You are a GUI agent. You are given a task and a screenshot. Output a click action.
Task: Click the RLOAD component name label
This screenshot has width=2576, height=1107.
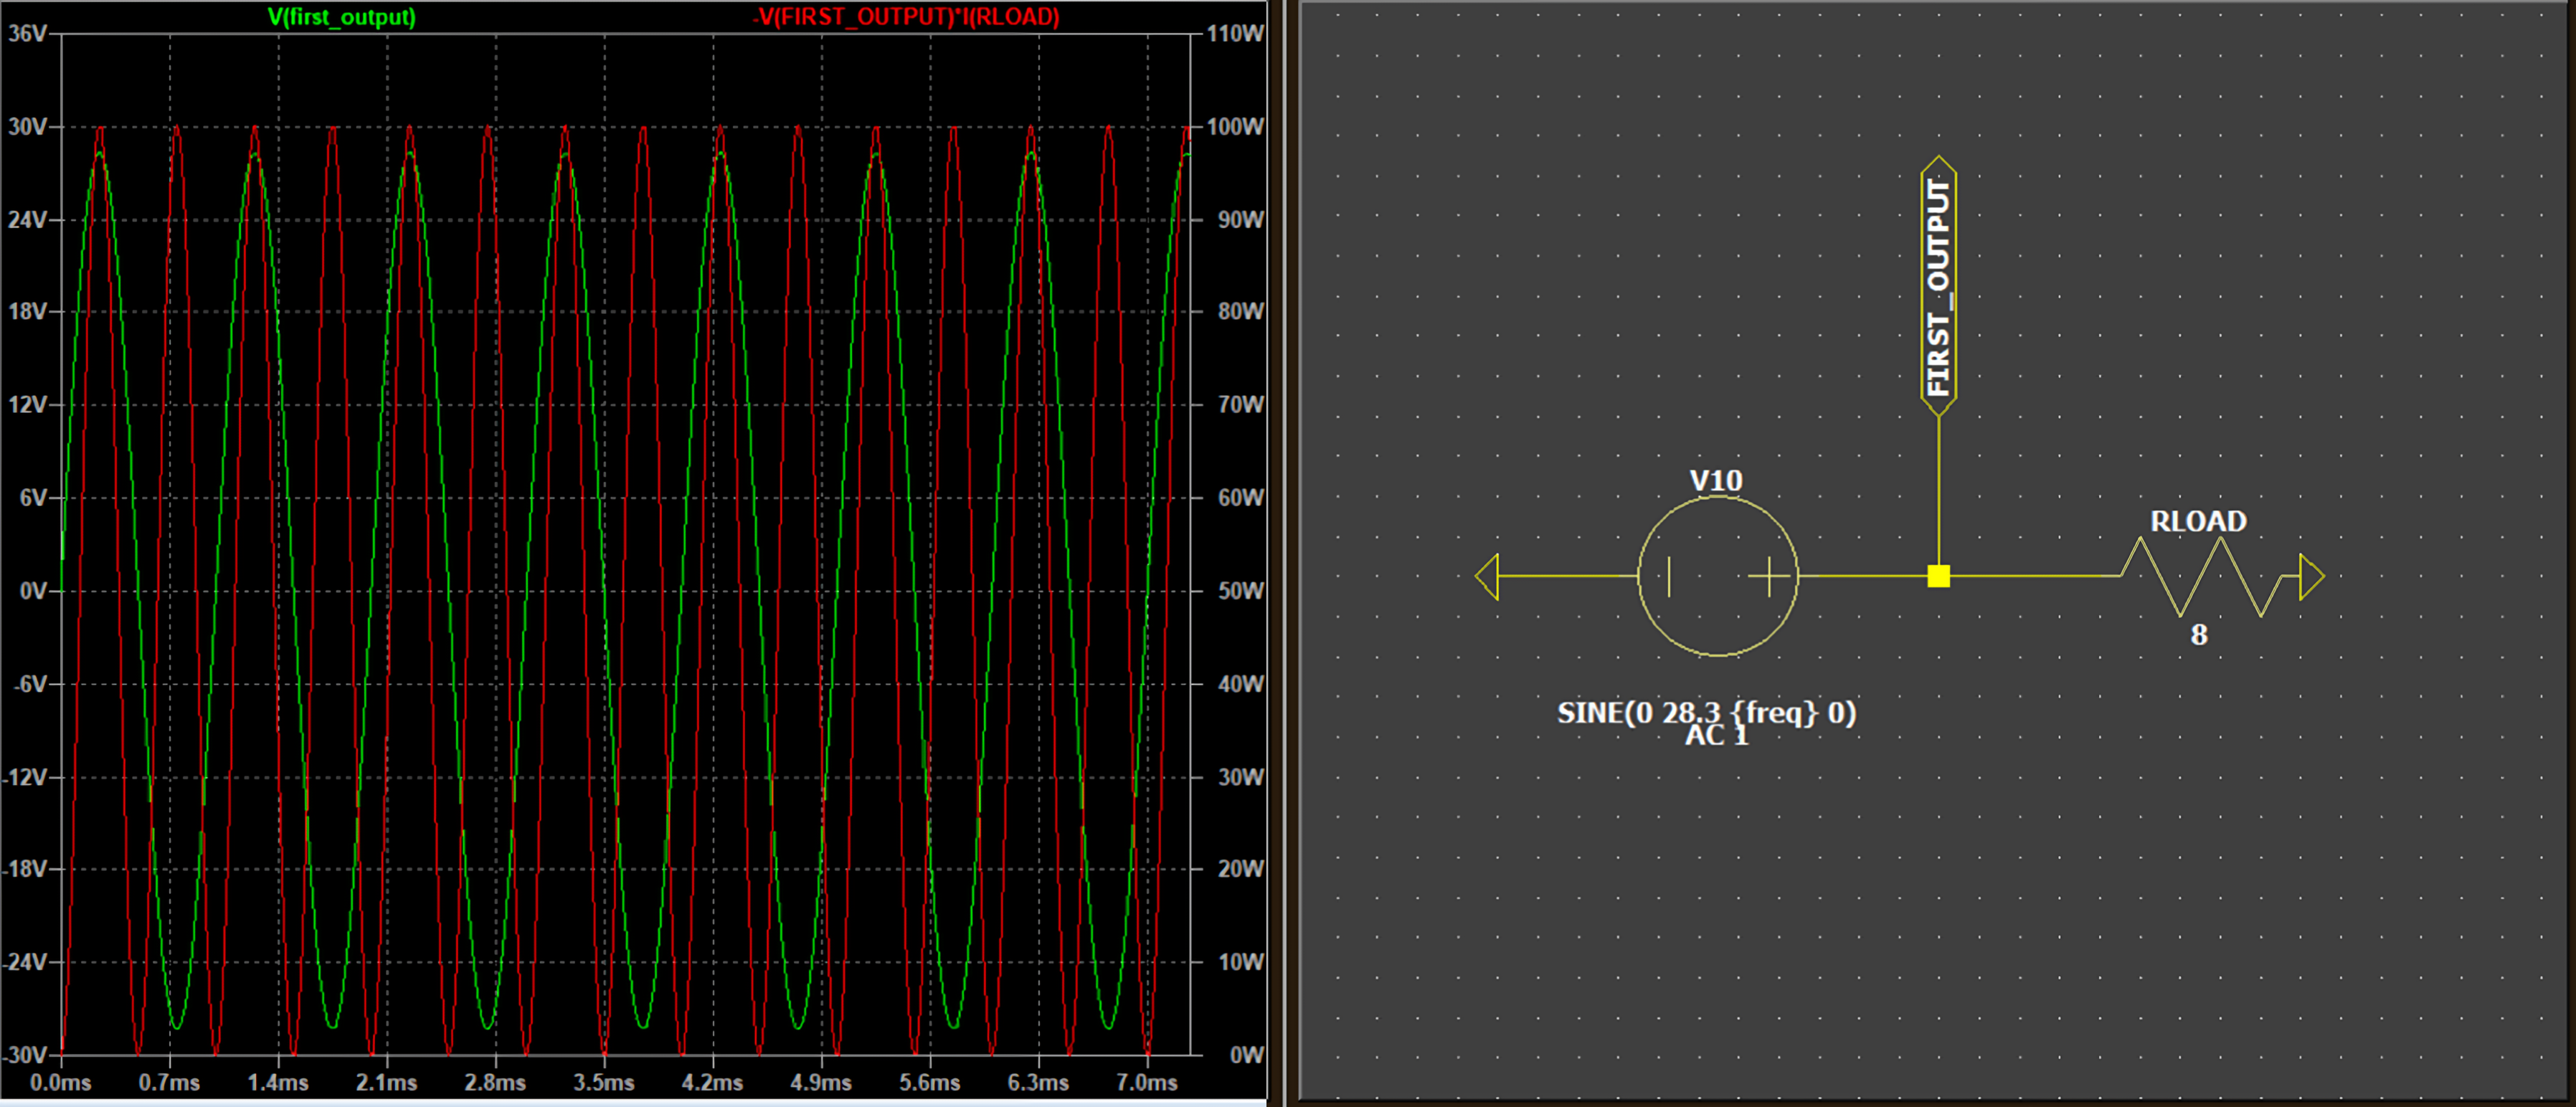(2198, 521)
